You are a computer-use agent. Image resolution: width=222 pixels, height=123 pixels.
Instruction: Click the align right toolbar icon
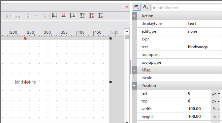[x=73, y=16]
